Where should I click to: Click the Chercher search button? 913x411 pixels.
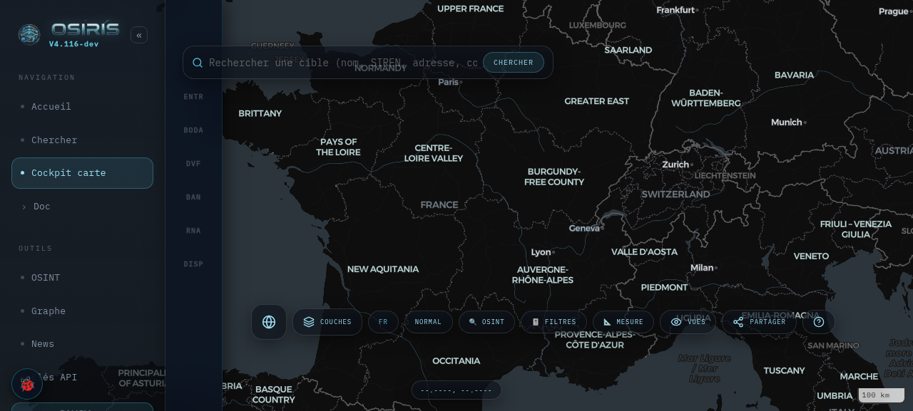point(514,63)
